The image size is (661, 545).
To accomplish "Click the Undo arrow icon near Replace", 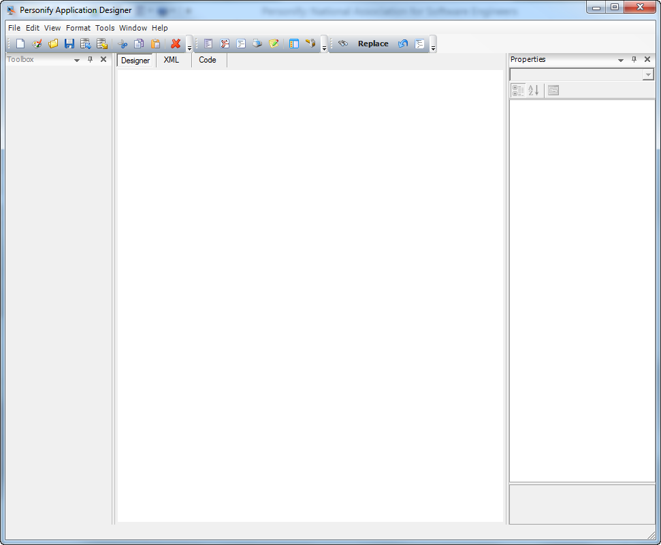I will click(402, 43).
